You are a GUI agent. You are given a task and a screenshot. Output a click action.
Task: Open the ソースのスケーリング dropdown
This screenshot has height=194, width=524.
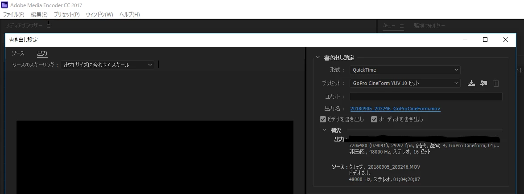pyautogui.click(x=107, y=65)
